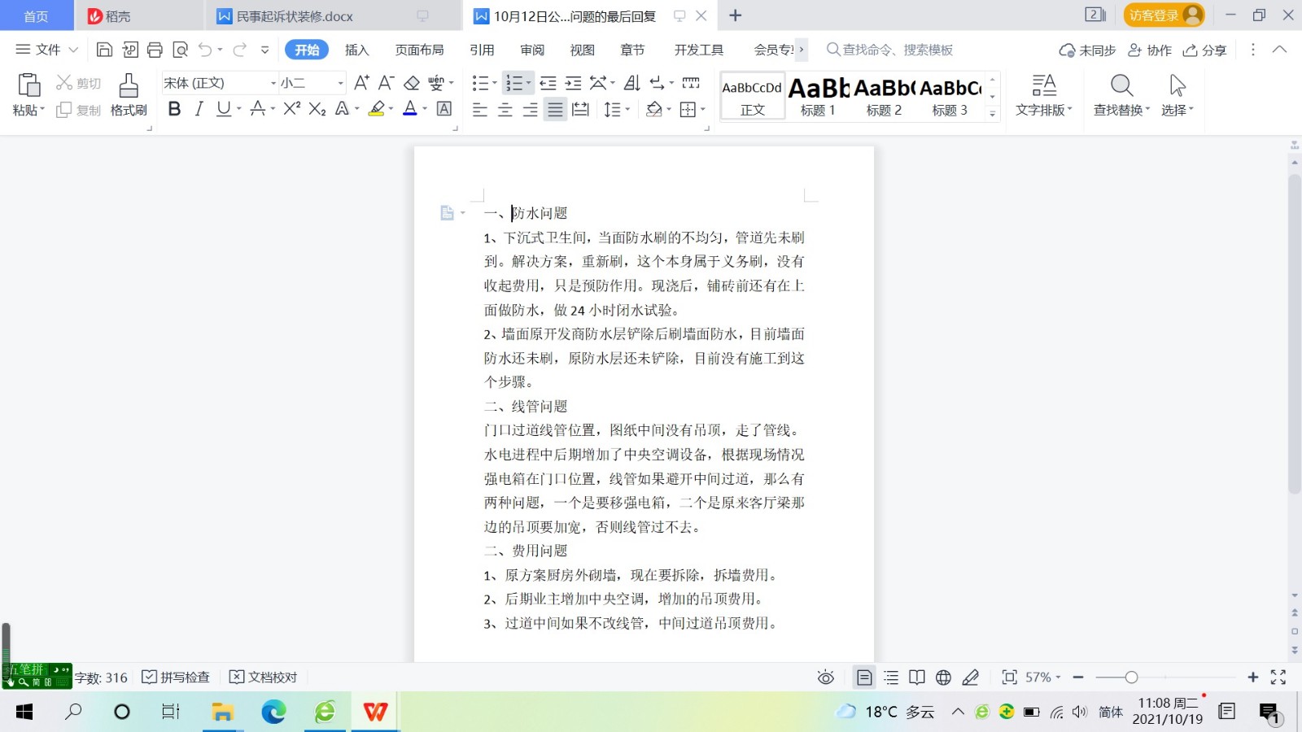Click the Format Painter (格式刷) icon
Viewport: 1302px width, 732px height.
129,85
